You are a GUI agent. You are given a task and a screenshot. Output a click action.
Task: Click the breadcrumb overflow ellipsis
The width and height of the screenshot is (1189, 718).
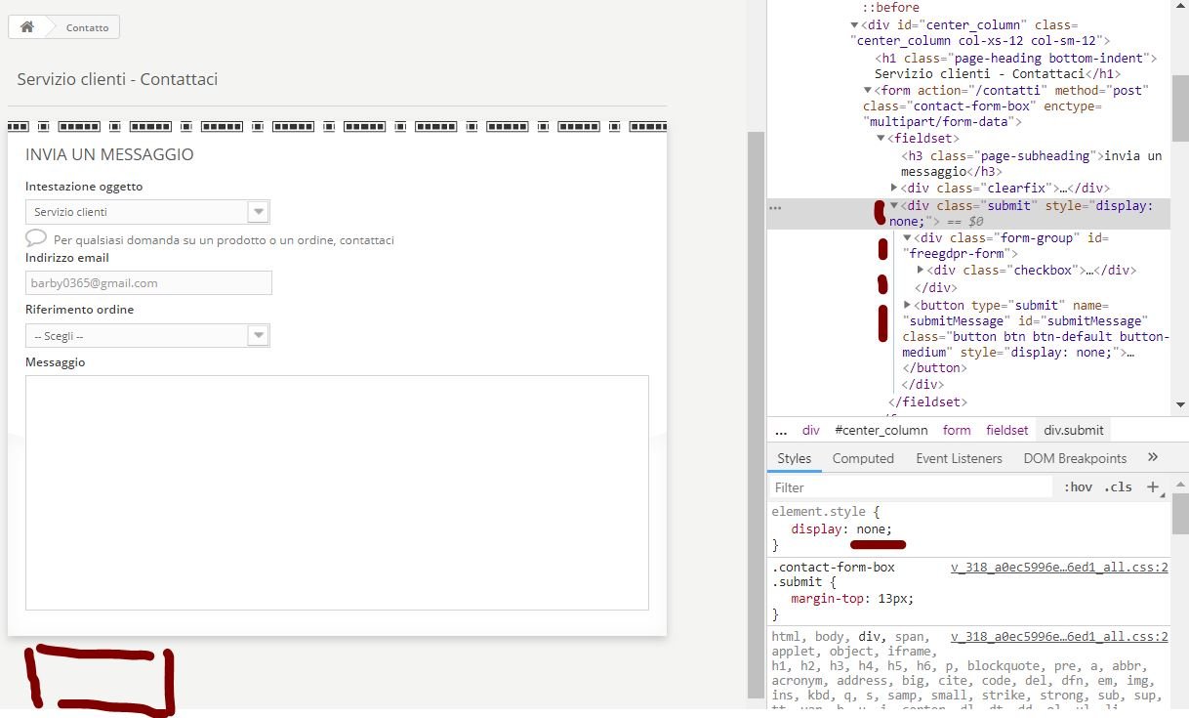tap(781, 431)
